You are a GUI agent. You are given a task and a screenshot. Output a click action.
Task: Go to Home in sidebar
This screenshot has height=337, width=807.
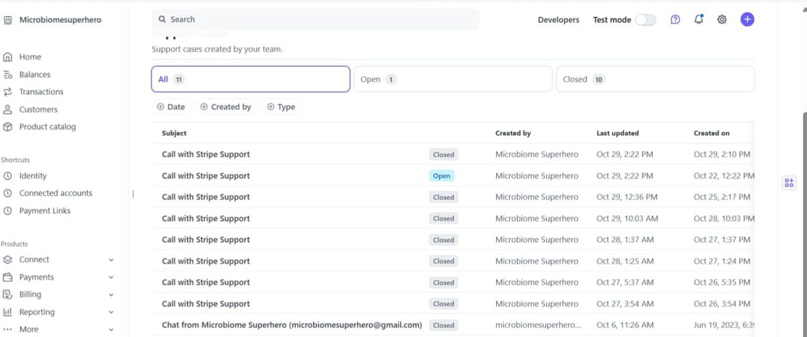coord(30,57)
